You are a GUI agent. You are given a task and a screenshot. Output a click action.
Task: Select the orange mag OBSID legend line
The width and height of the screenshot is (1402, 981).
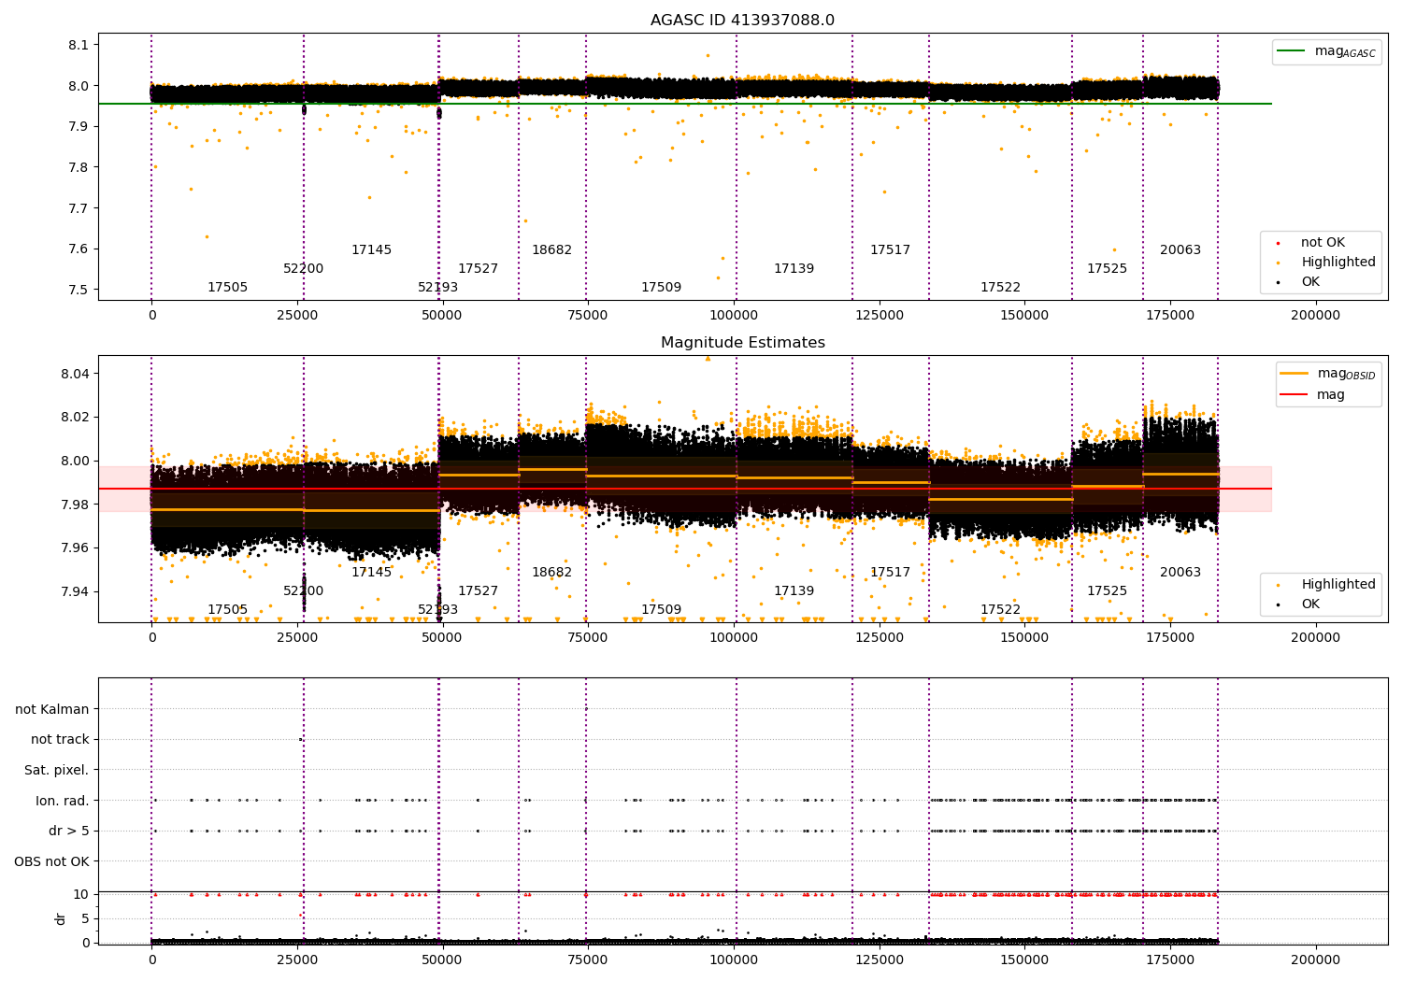[1327, 374]
